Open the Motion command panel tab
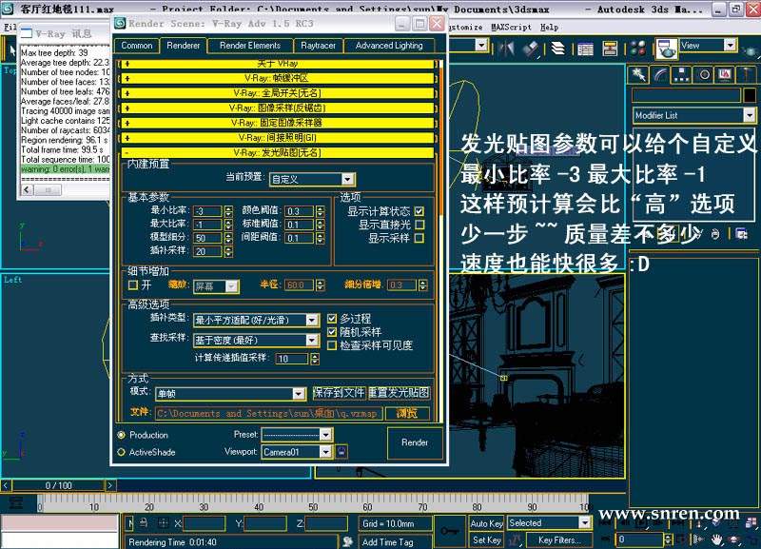The width and height of the screenshot is (761, 549). coord(704,74)
